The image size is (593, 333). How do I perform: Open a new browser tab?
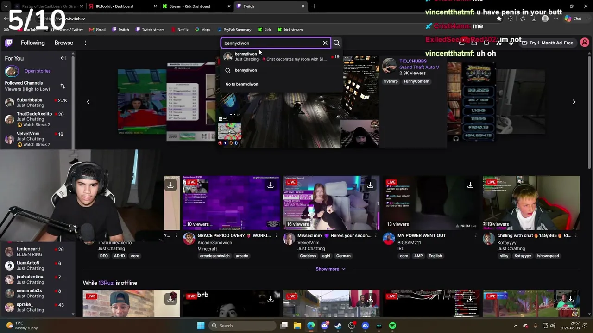[314, 6]
